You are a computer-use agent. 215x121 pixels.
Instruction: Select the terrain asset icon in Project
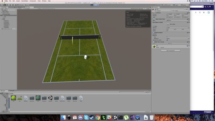[x=19, y=98]
